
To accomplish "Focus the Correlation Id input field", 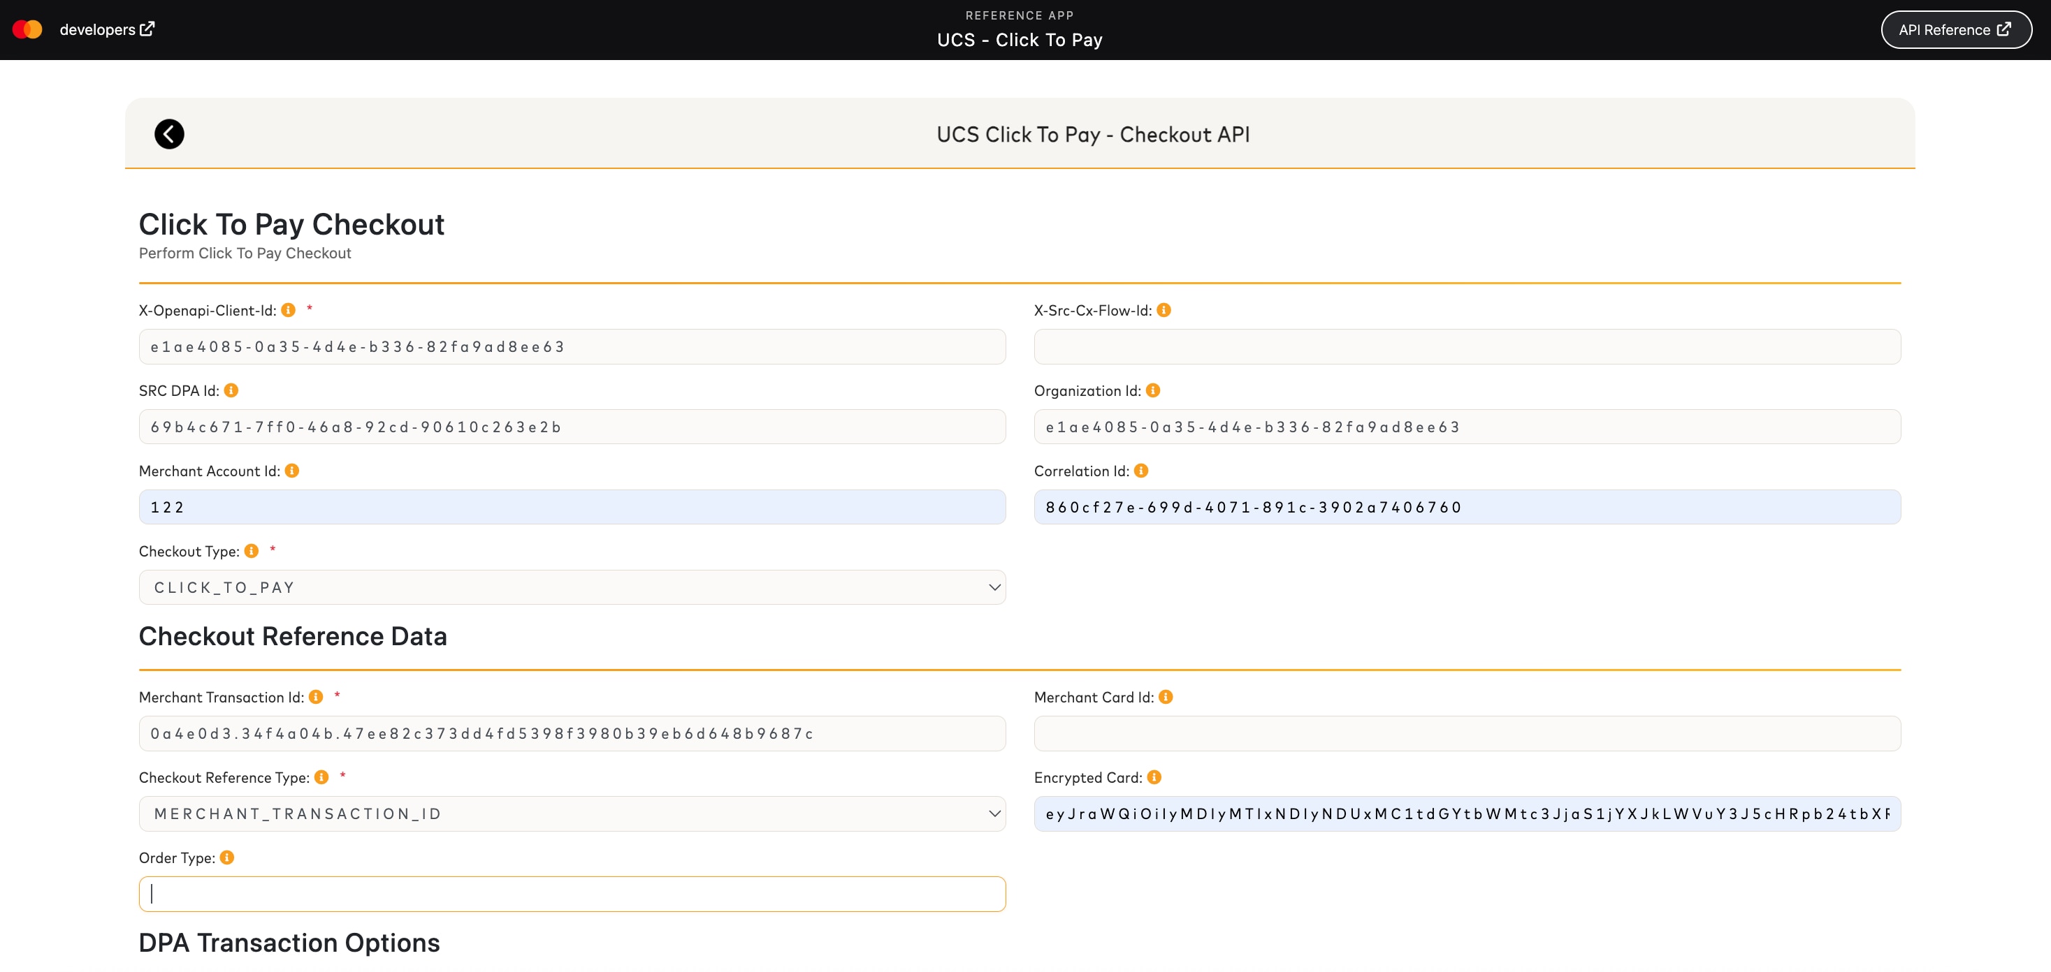I will [1467, 507].
